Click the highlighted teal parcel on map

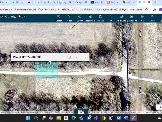pos(46,69)
